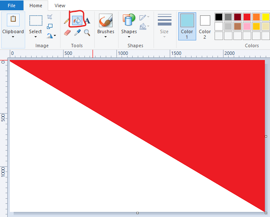This screenshot has width=270, height=217.
Task: Switch to the Home tab
Action: [x=36, y=6]
